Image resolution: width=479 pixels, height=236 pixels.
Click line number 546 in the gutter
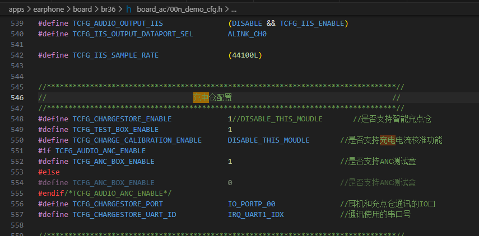(17, 97)
